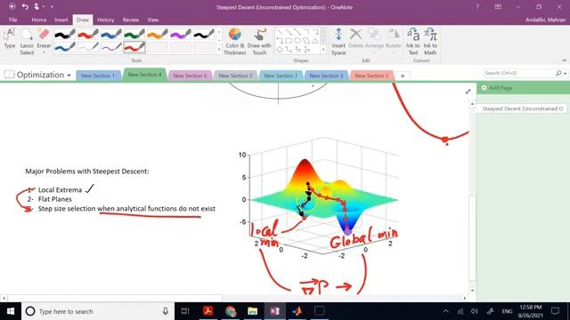Toggle Touch/Mouse mode icon in title bar
Screen dimensions: 570x320
click(x=37, y=6)
